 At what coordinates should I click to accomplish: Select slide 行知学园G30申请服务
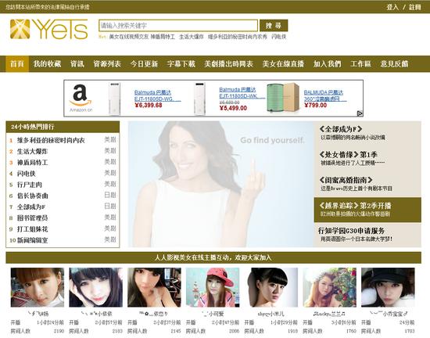(x=367, y=235)
